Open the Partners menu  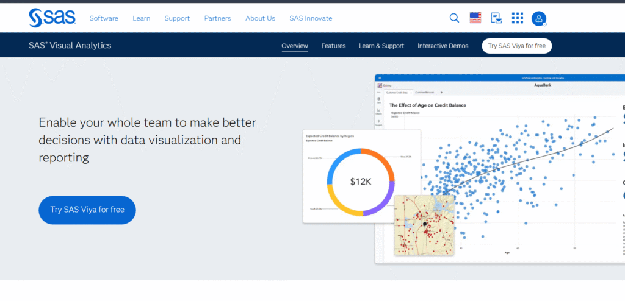tap(218, 18)
